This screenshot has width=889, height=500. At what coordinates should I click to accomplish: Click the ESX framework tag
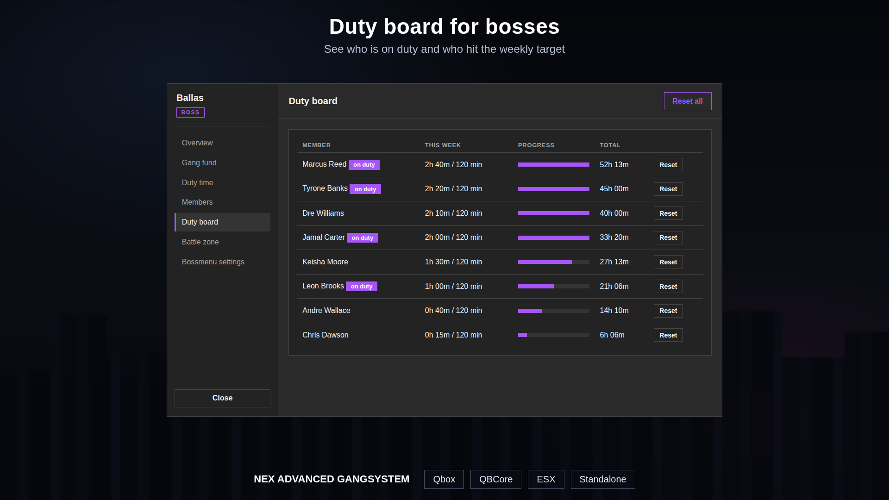[x=546, y=480]
